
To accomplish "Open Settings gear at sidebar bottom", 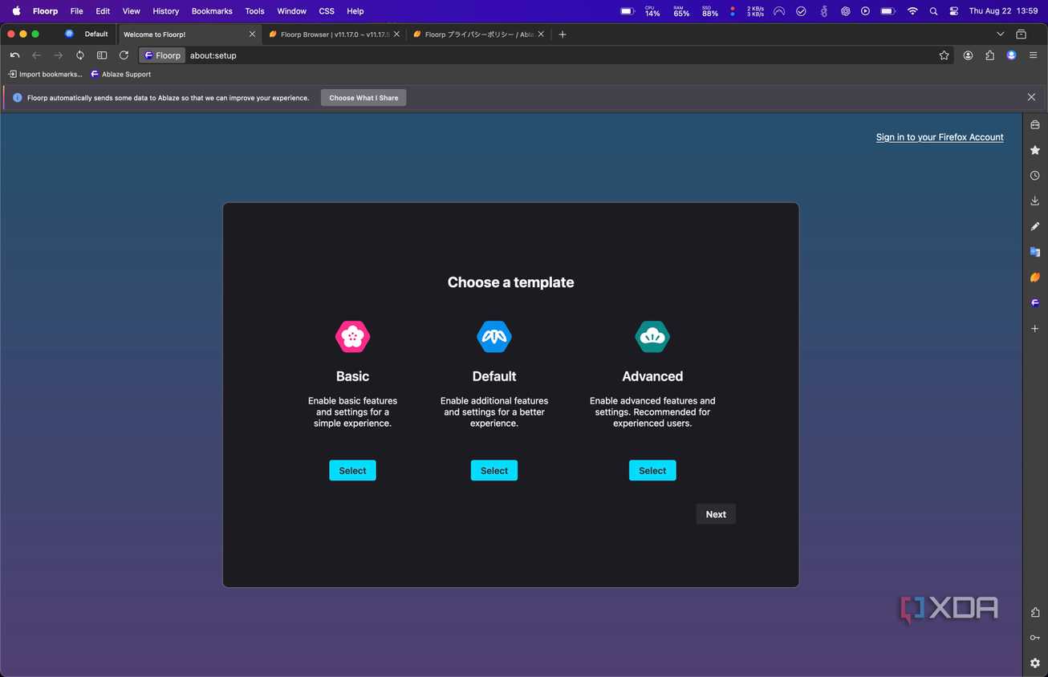I will (1035, 663).
